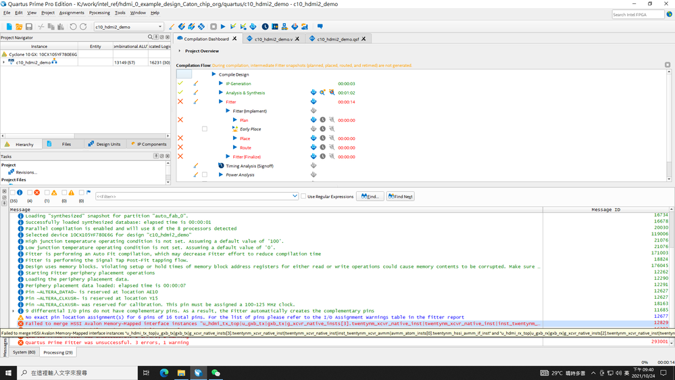The height and width of the screenshot is (380, 675).
Task: Click the Start Compilation play icon in the toolbar
Action: click(223, 27)
